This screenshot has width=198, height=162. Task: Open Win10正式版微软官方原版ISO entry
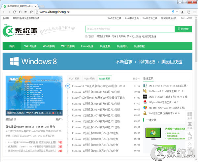[x=98, y=98]
